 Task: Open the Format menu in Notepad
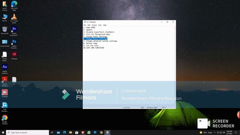[x=94, y=25]
